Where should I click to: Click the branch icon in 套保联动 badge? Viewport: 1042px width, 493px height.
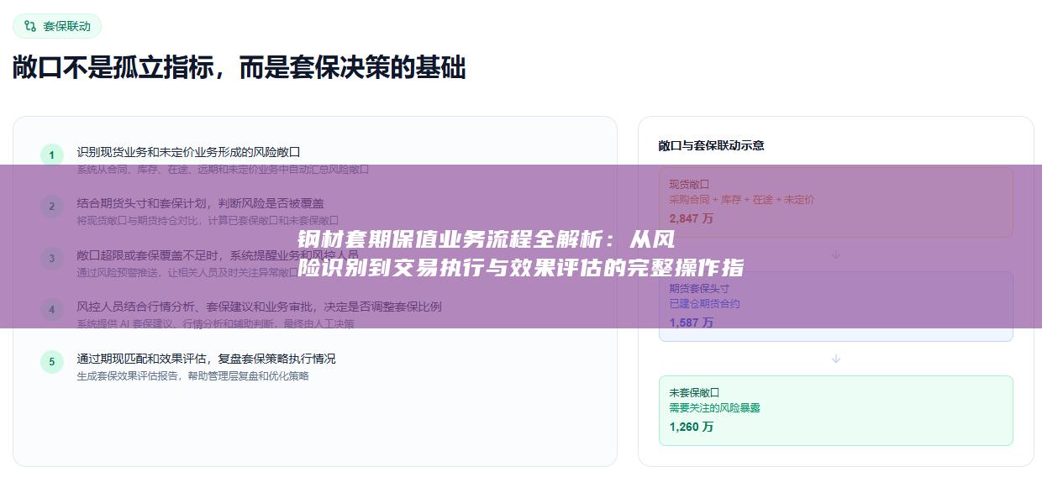point(31,26)
